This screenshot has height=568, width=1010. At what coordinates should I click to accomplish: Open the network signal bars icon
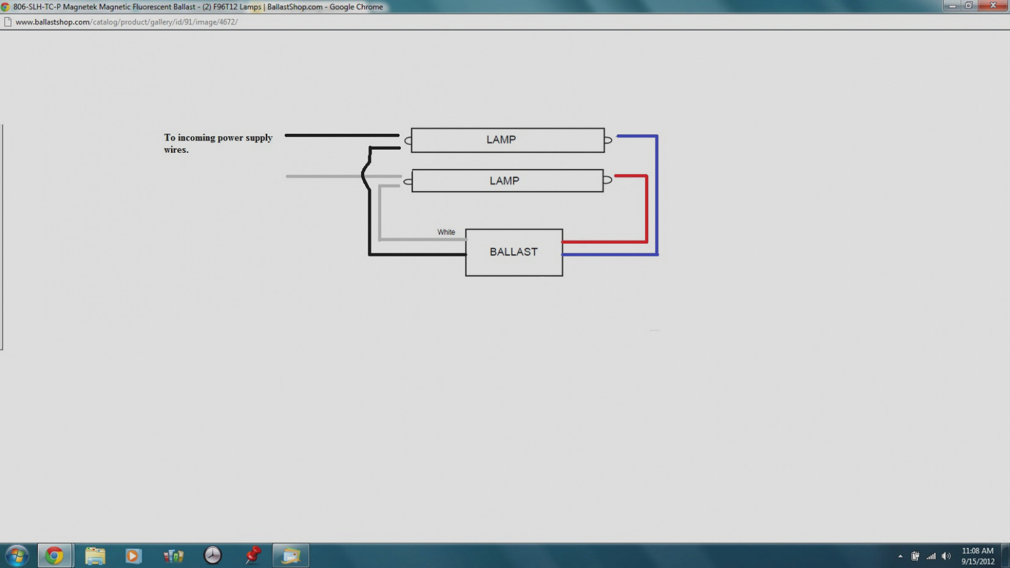931,556
